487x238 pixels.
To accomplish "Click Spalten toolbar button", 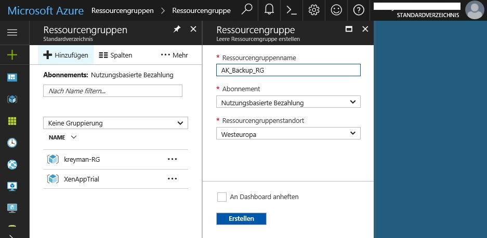I will 115,55.
